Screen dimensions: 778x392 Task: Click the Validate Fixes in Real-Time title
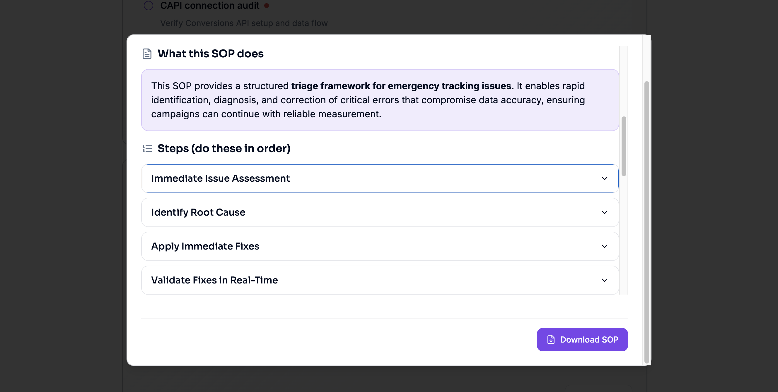(214, 280)
